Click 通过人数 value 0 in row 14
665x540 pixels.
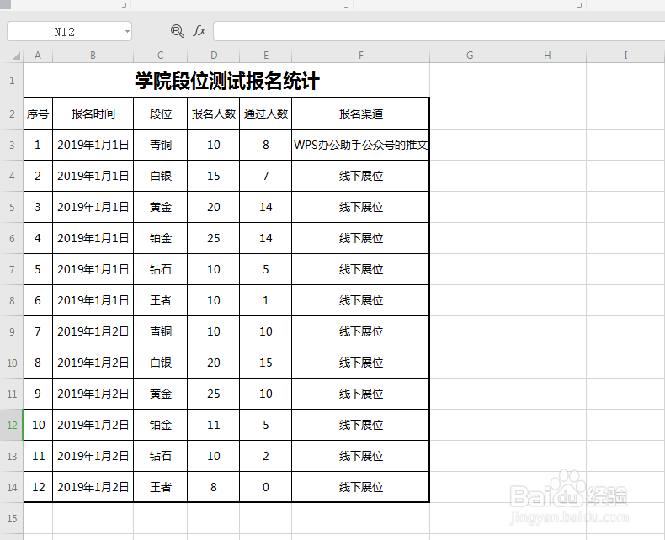coord(265,487)
